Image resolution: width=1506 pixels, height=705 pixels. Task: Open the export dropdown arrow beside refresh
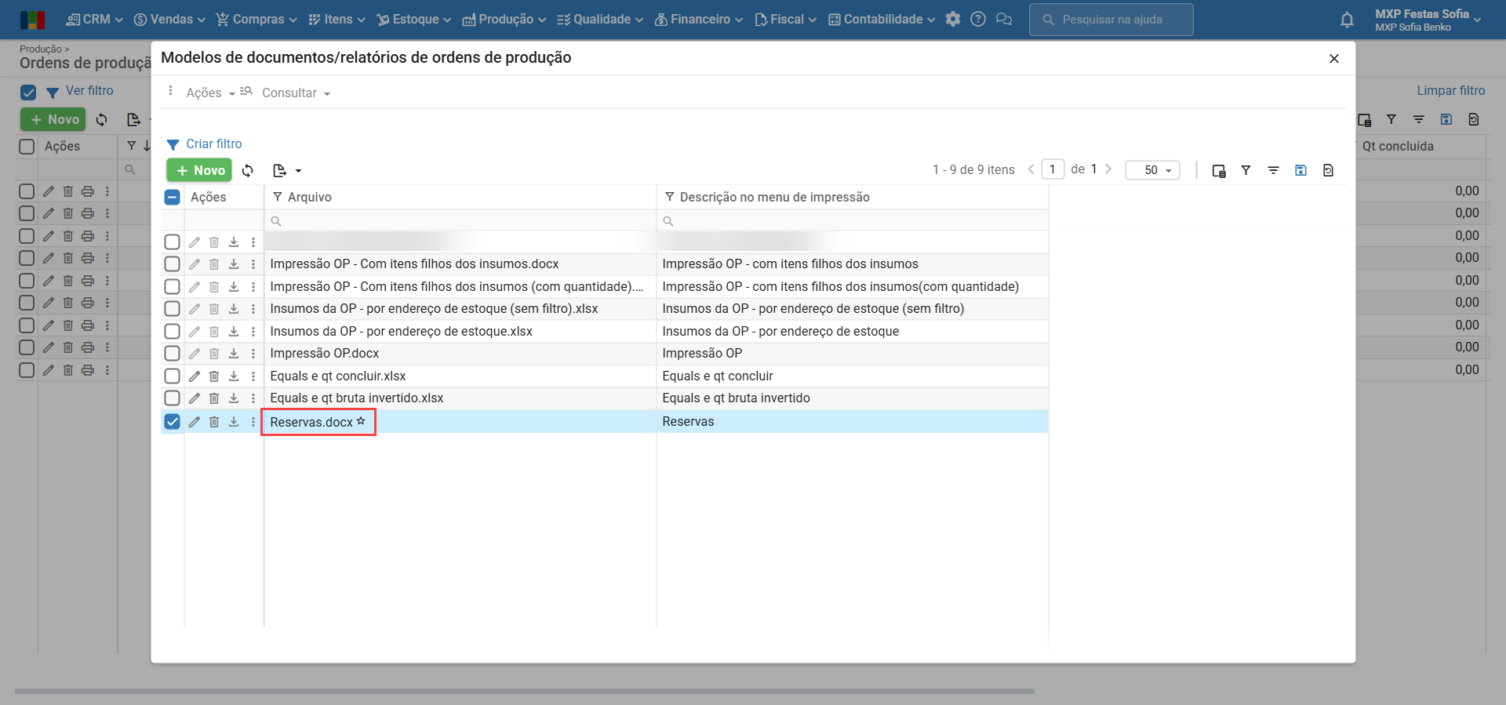coord(298,171)
